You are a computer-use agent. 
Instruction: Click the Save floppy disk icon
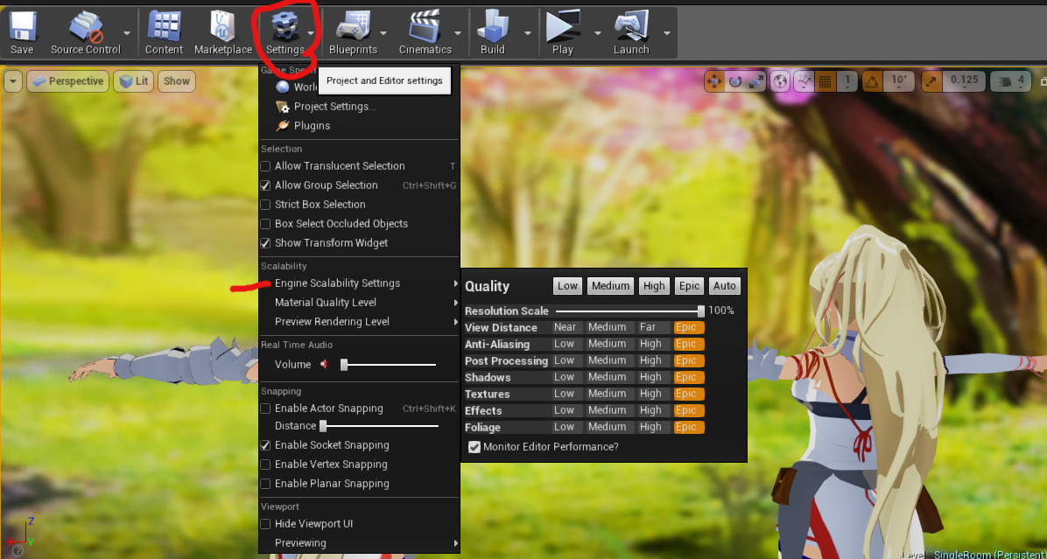[x=22, y=27]
